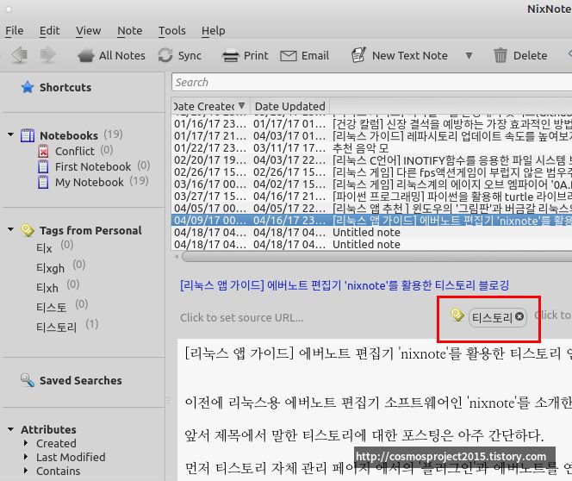This screenshot has height=481, width=572.
Task: Select the My Notebook icon
Action: click(x=43, y=182)
